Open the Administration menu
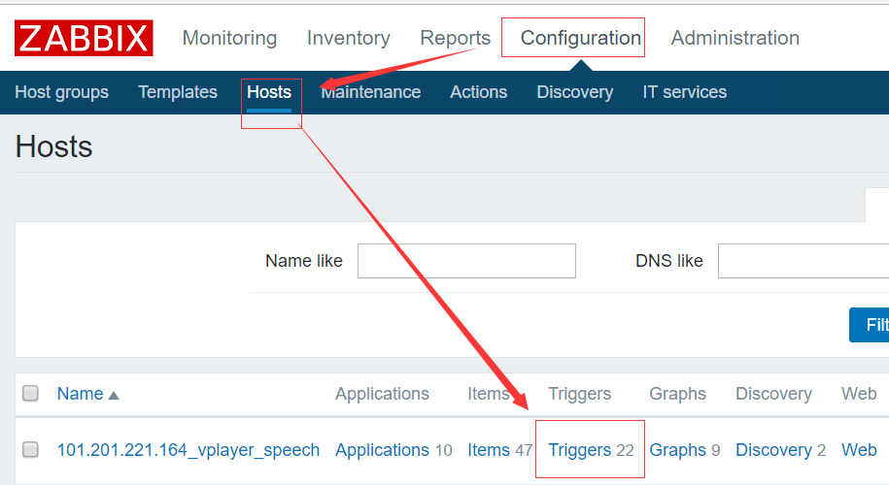889x485 pixels. pyautogui.click(x=735, y=38)
